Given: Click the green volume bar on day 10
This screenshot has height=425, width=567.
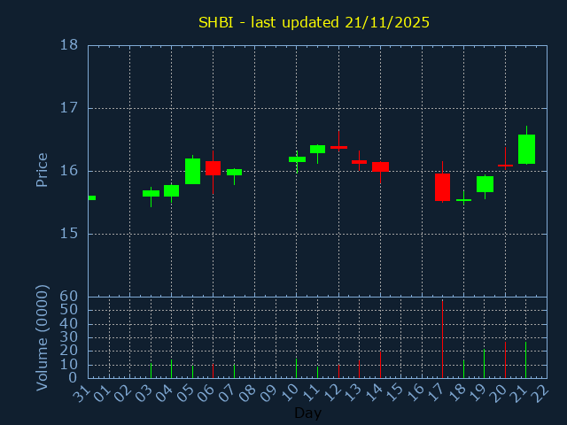Looking at the screenshot, I should (x=297, y=367).
